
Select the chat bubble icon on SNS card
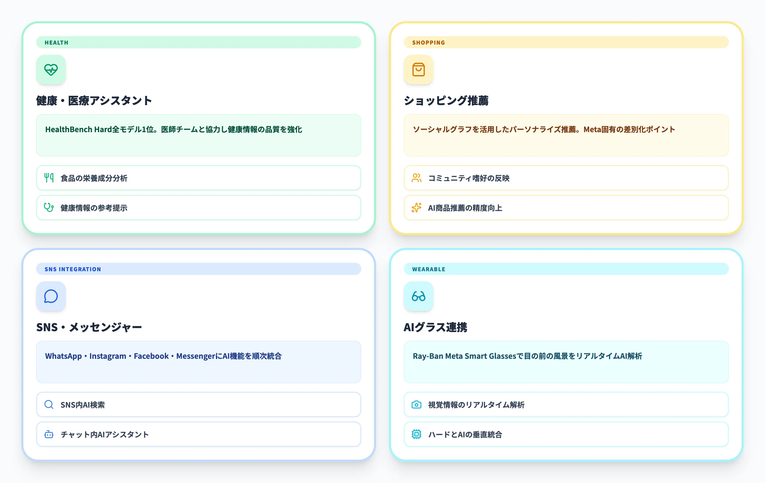pos(51,296)
